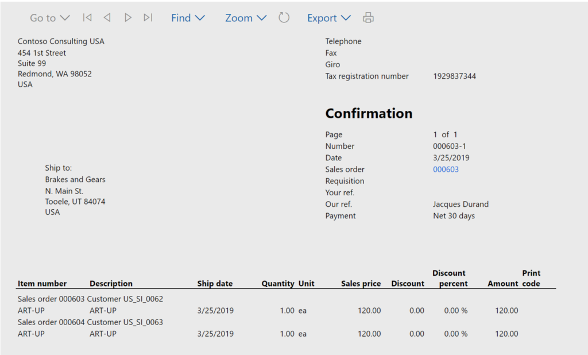Viewport: 588px width, 355px height.
Task: Select the Sales price column header
Action: pos(361,283)
